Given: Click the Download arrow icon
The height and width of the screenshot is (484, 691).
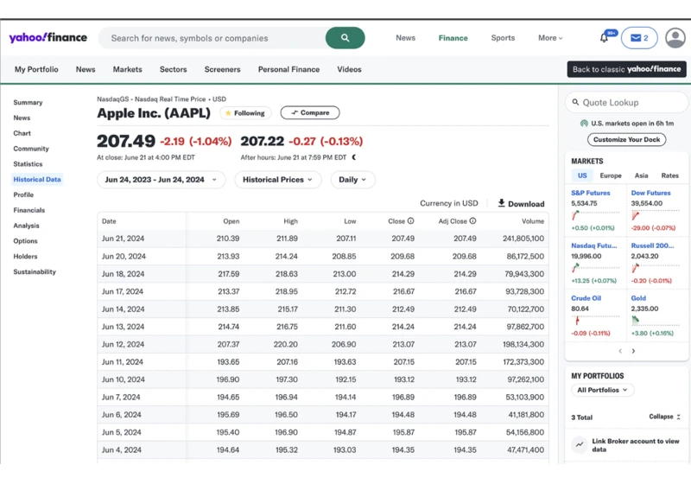Looking at the screenshot, I should pyautogui.click(x=501, y=203).
